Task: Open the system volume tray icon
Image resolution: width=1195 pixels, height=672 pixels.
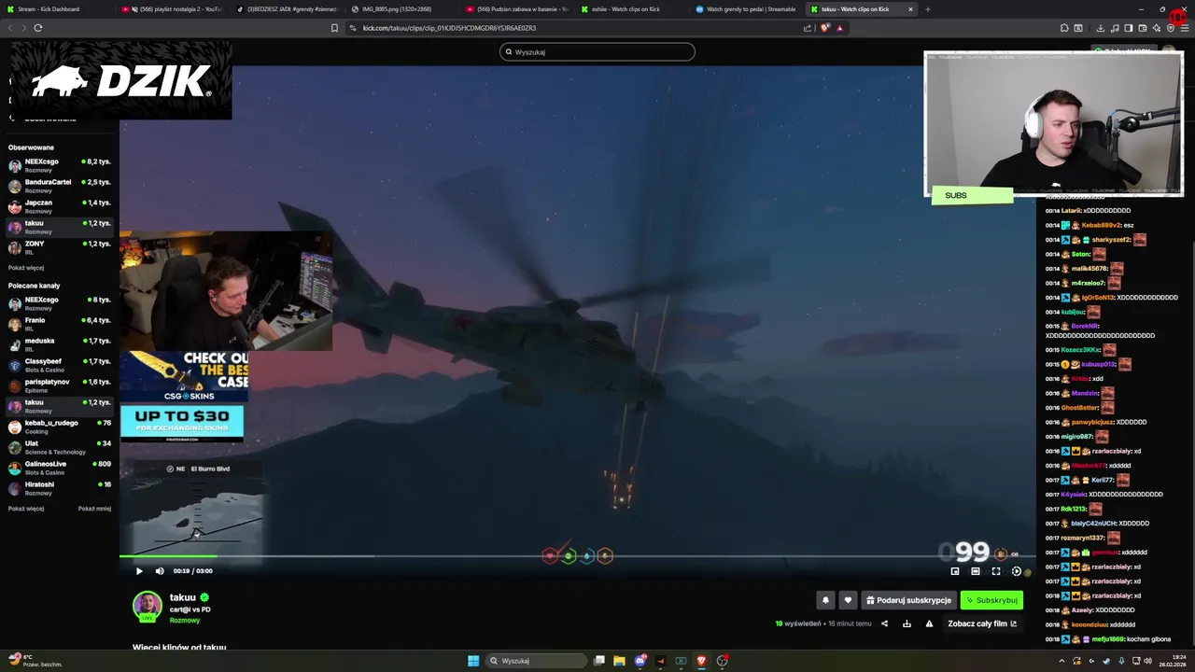Action: pos(1148,661)
